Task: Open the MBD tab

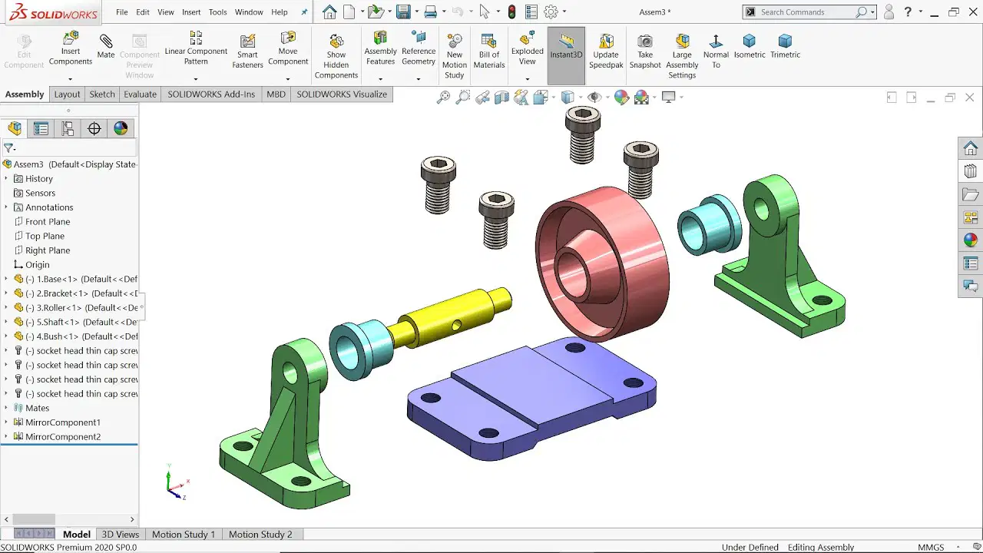Action: 276,94
